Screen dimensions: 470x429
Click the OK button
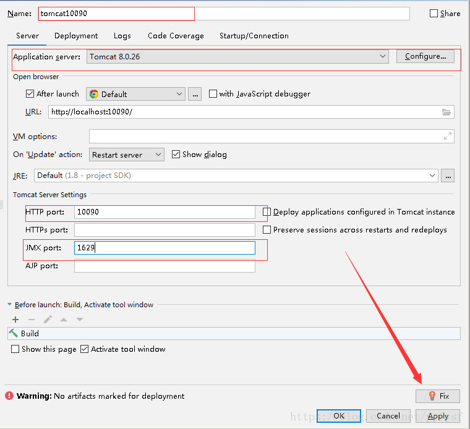(x=339, y=416)
